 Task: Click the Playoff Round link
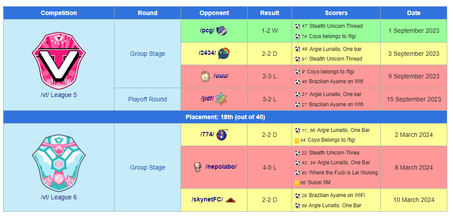pyautogui.click(x=147, y=99)
